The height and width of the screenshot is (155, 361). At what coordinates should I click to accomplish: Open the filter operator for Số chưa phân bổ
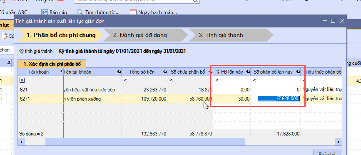[x=171, y=80]
